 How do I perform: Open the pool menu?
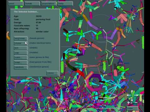pos(16,4)
